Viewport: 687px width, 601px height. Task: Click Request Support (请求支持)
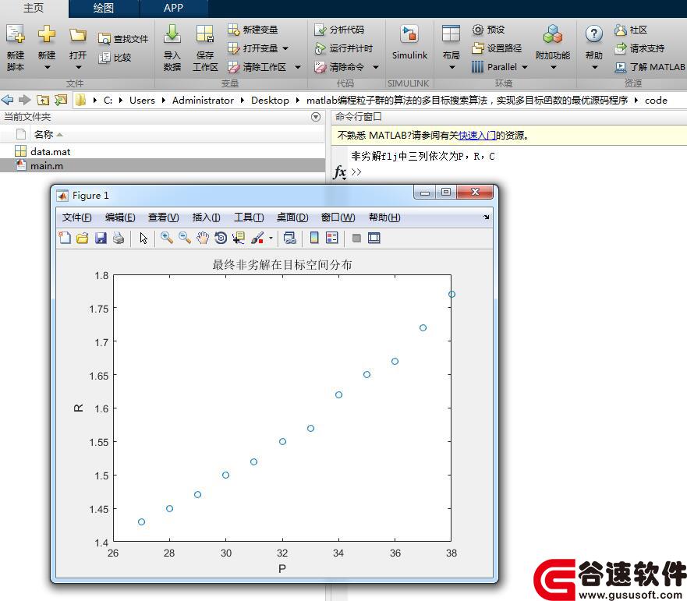[x=639, y=48]
